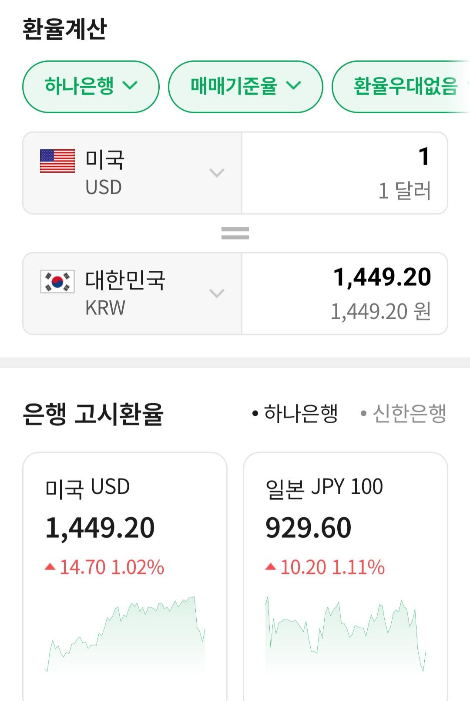
Task: Click the red up arrow under JPY
Action: 271,566
